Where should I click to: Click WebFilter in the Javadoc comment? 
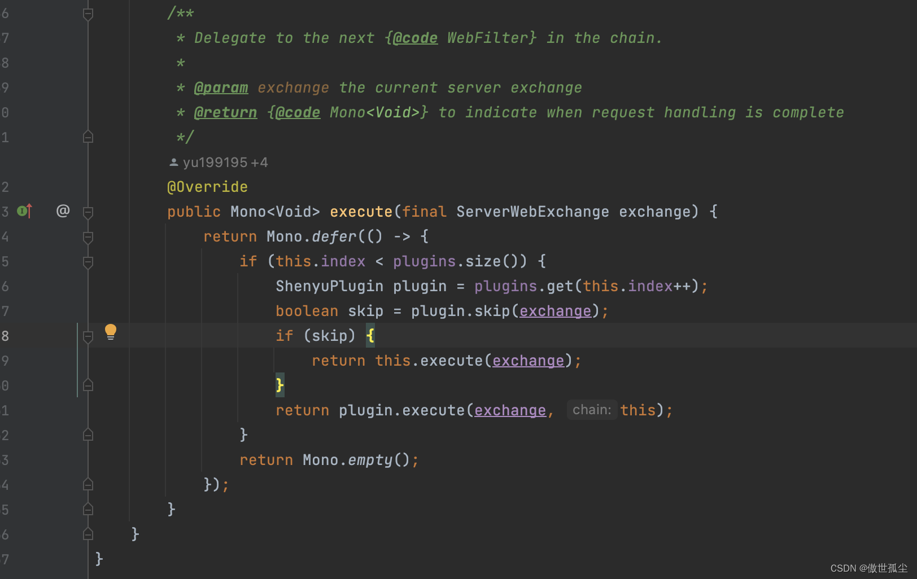click(x=487, y=38)
